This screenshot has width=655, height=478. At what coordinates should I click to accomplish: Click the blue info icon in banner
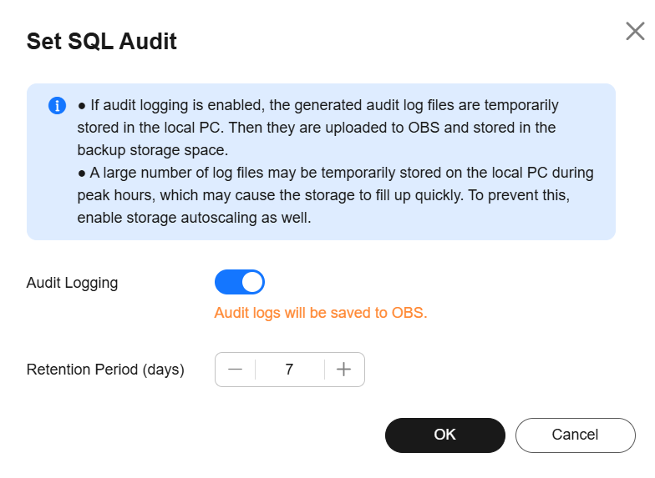pos(57,105)
